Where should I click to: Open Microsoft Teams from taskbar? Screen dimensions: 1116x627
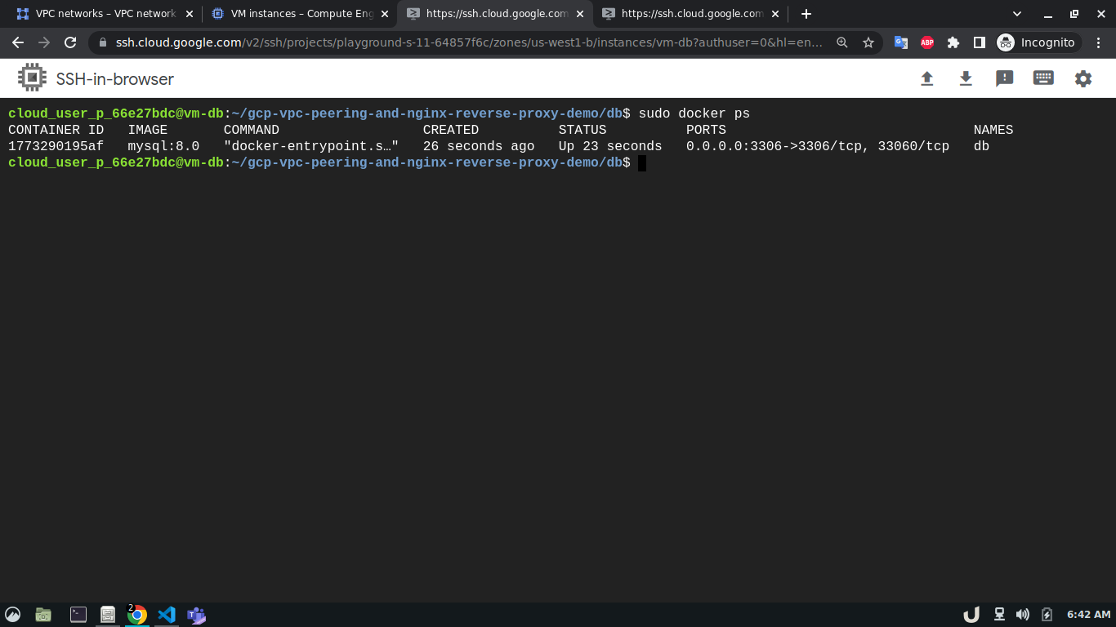196,615
